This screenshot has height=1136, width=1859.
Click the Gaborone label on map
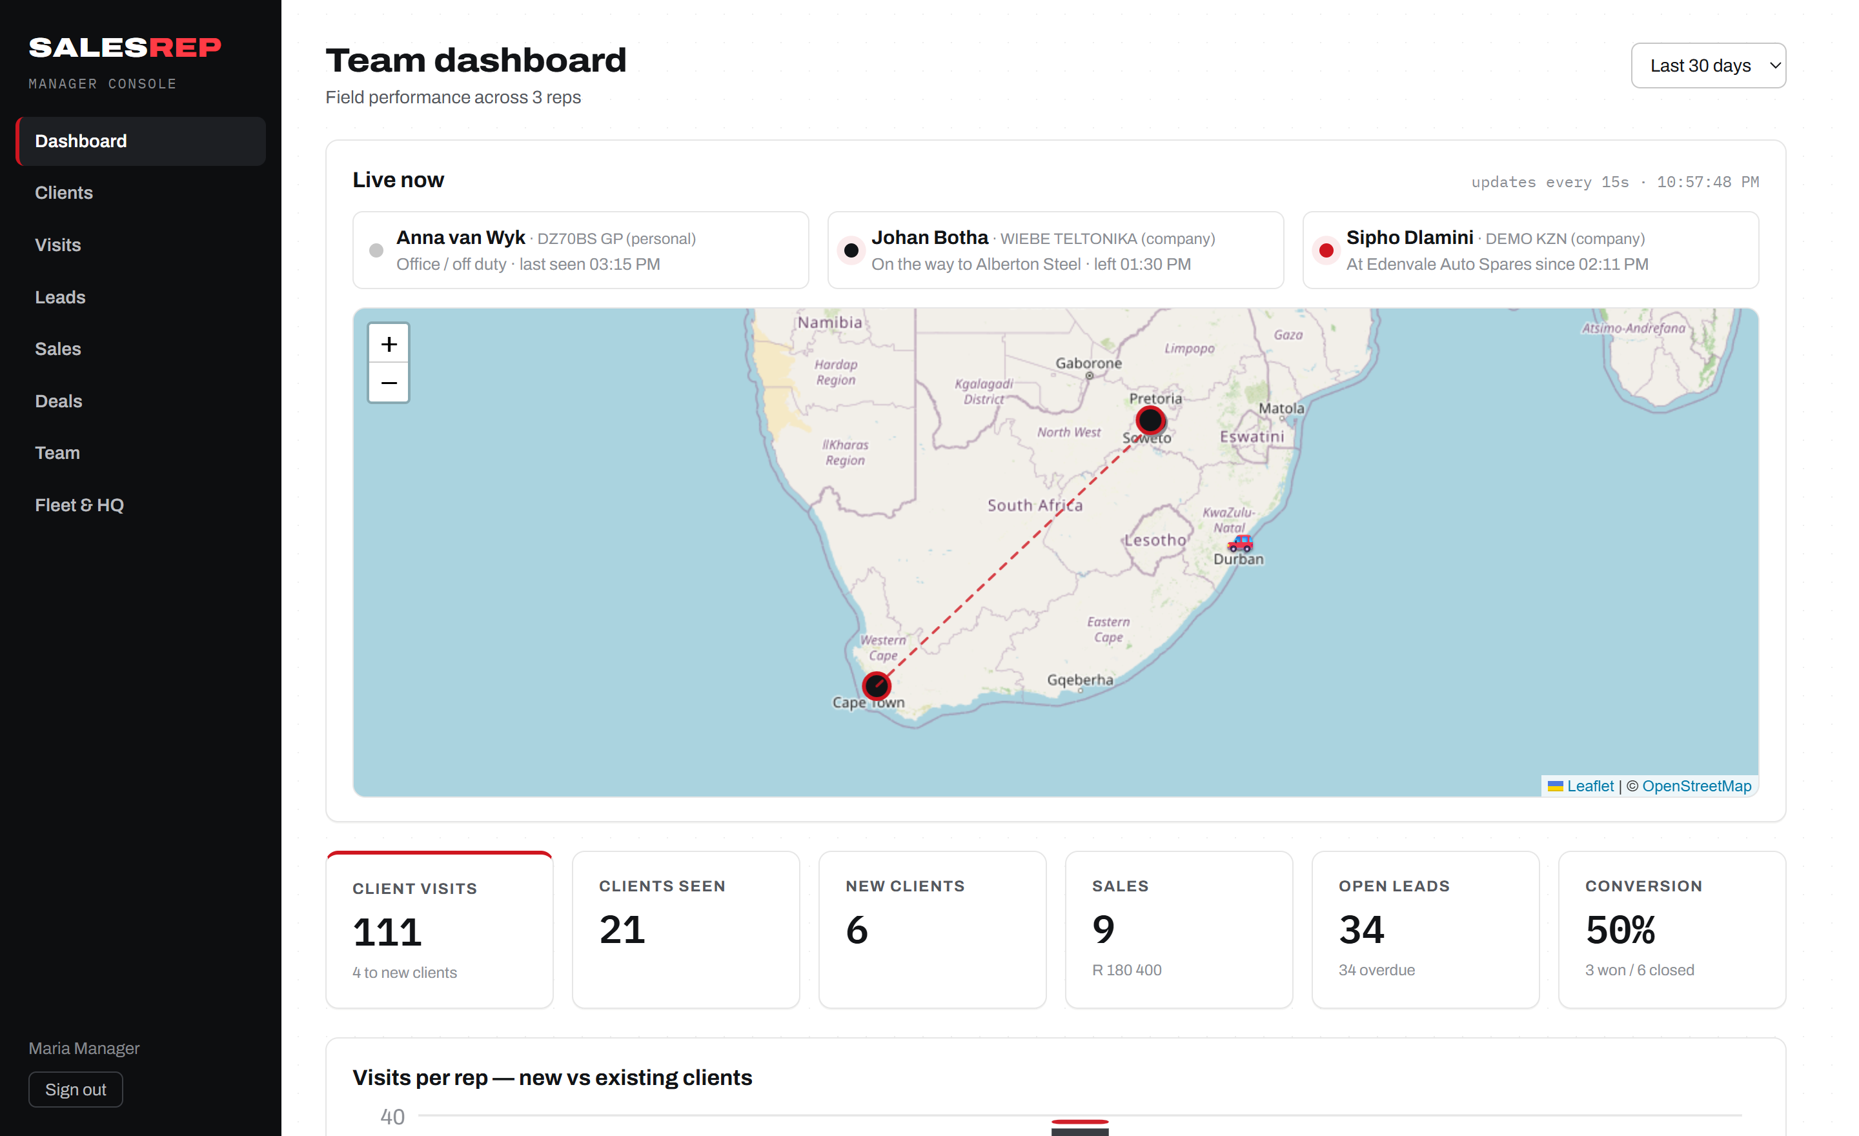(x=1088, y=363)
